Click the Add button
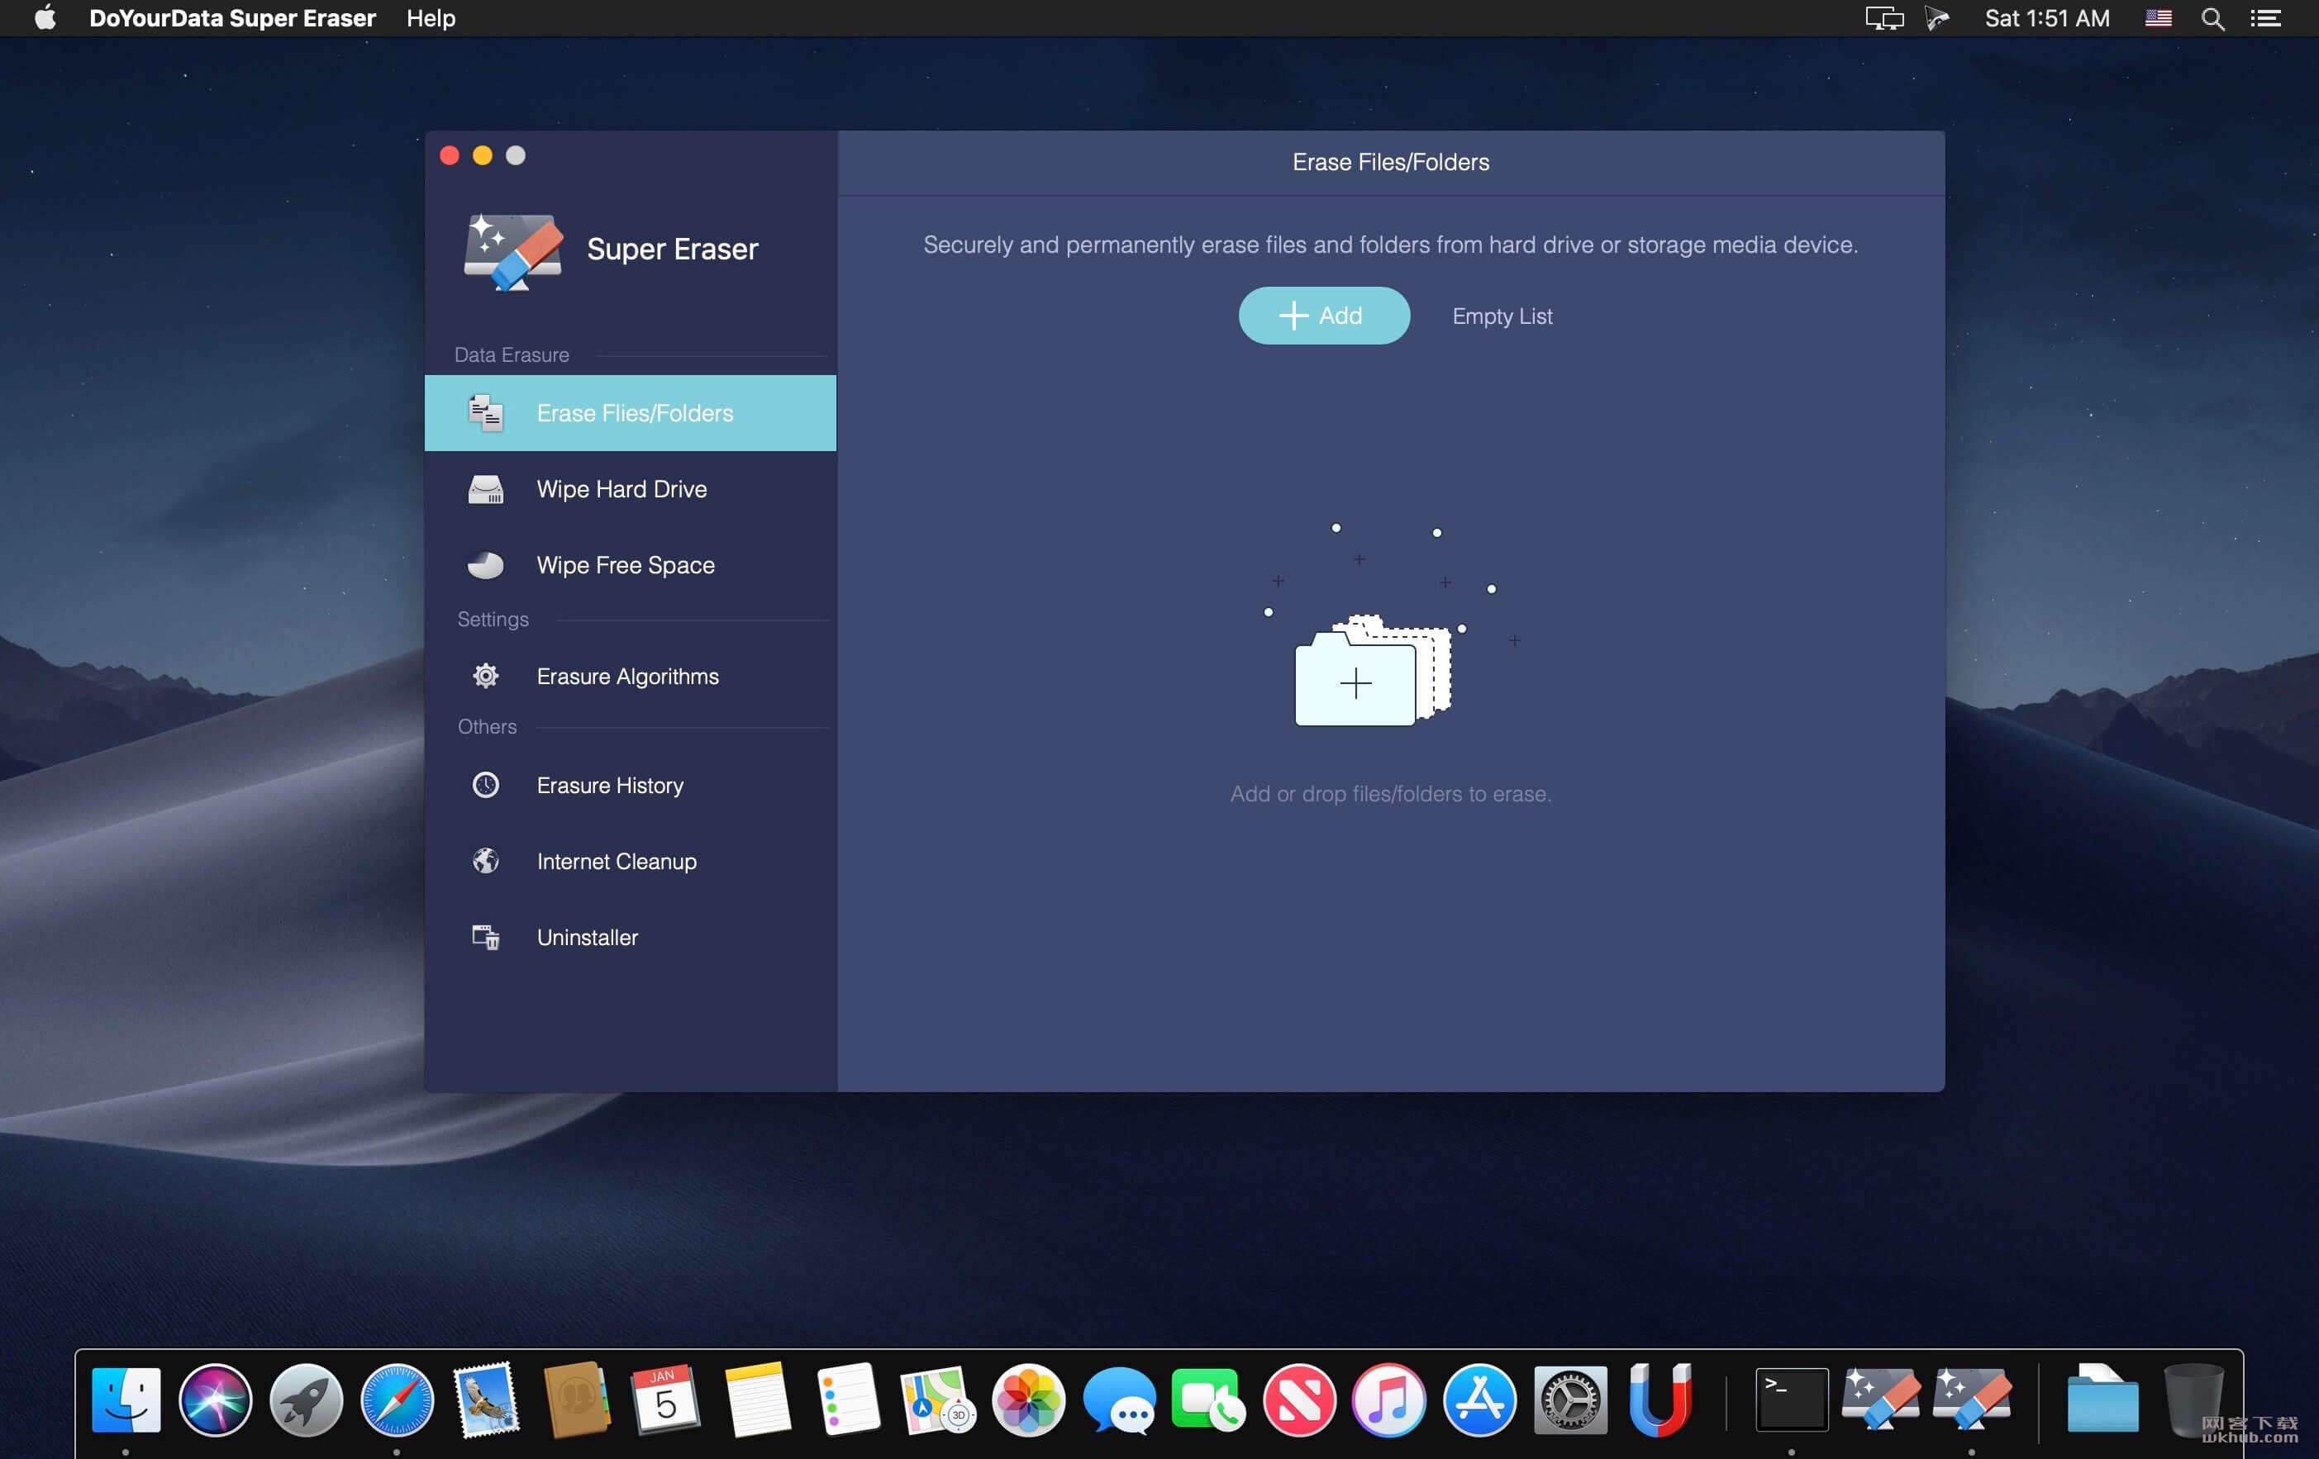Image resolution: width=2319 pixels, height=1459 pixels. [x=1323, y=316]
